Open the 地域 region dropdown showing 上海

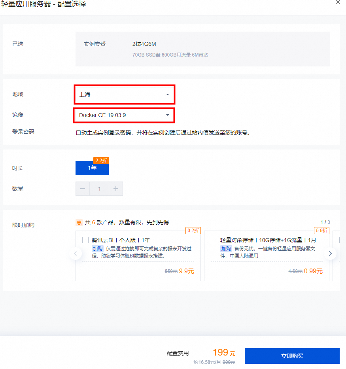pos(124,95)
